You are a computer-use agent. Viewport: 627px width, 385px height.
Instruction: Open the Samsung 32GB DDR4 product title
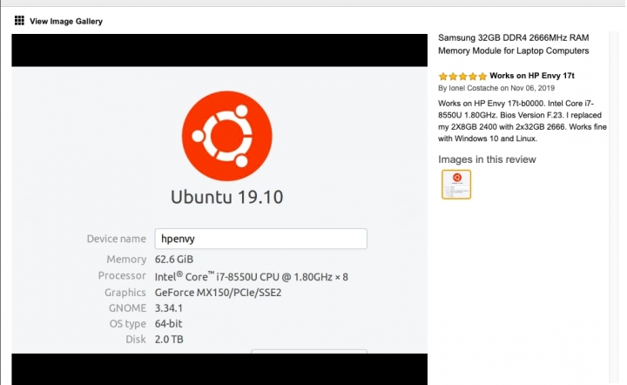click(x=514, y=44)
